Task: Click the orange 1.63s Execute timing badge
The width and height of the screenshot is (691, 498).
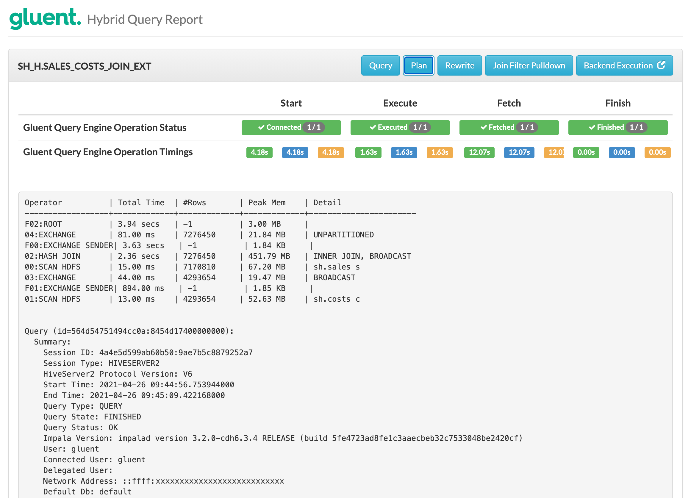Action: pyautogui.click(x=439, y=152)
